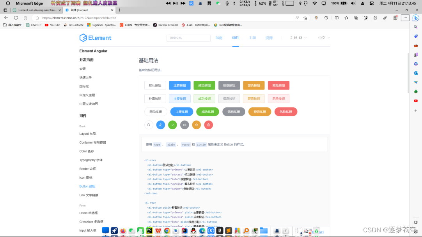Viewport: 422px width, 237px height.
Task: Switch to Element web development browser tab
Action: coord(37,10)
